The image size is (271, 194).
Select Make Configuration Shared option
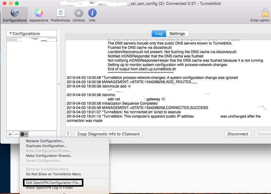point(49,156)
